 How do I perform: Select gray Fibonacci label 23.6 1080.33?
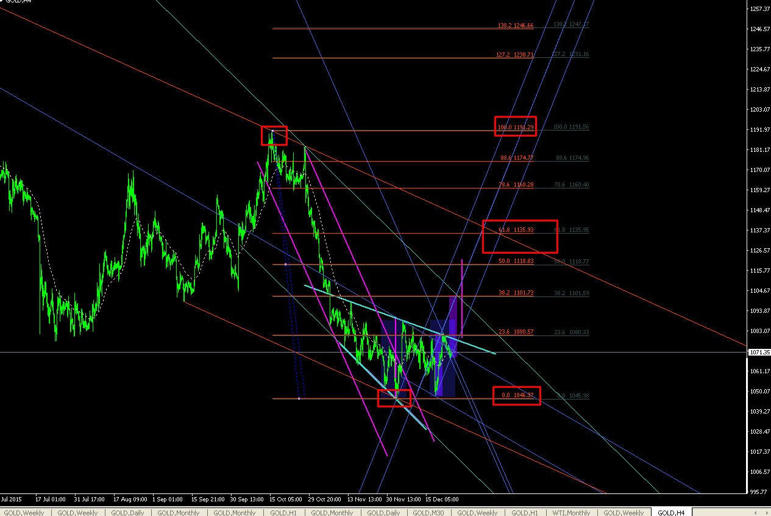pos(572,332)
